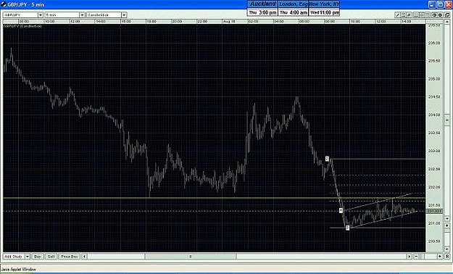The image size is (453, 274).
Task: Click the second drawing tool icon with horizontal line
Action: 403,15
